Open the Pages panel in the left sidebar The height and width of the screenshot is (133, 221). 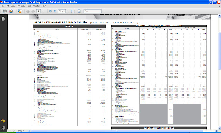pyautogui.click(x=3, y=19)
